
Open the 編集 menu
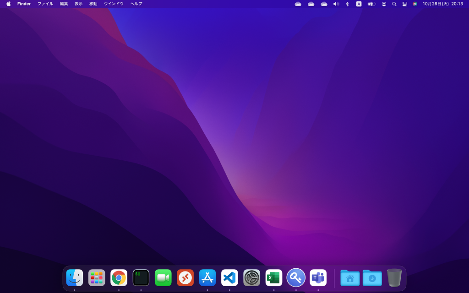[x=64, y=4]
